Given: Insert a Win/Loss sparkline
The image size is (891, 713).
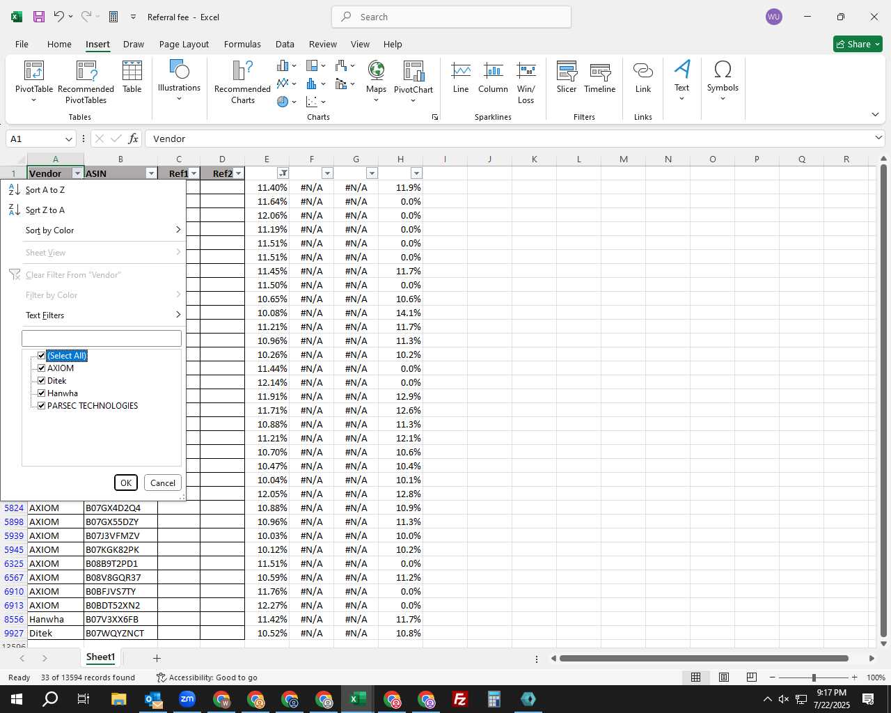Looking at the screenshot, I should (526, 81).
